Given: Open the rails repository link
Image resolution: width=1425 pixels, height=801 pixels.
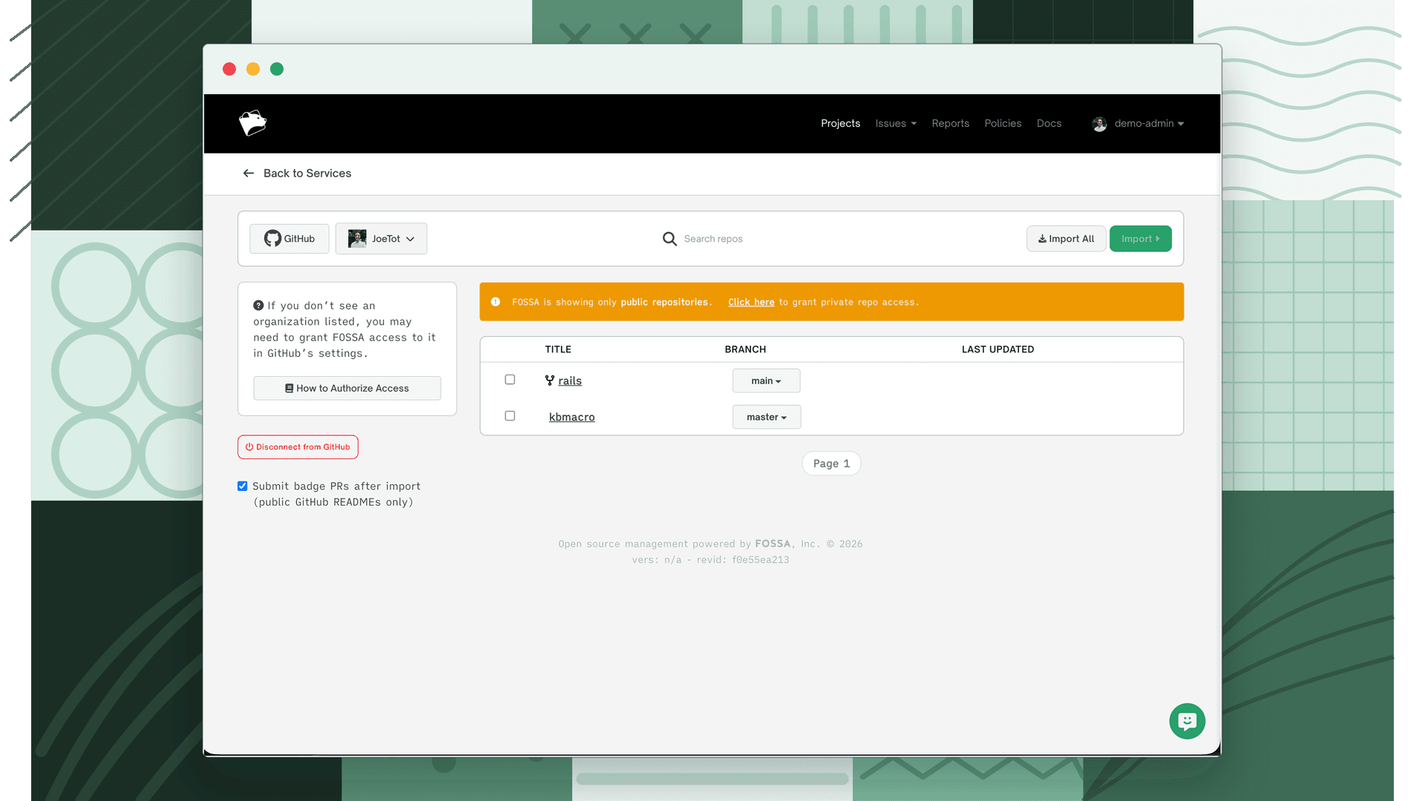Looking at the screenshot, I should tap(570, 380).
